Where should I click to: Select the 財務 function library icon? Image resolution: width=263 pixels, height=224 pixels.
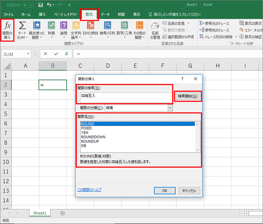coord(51,30)
